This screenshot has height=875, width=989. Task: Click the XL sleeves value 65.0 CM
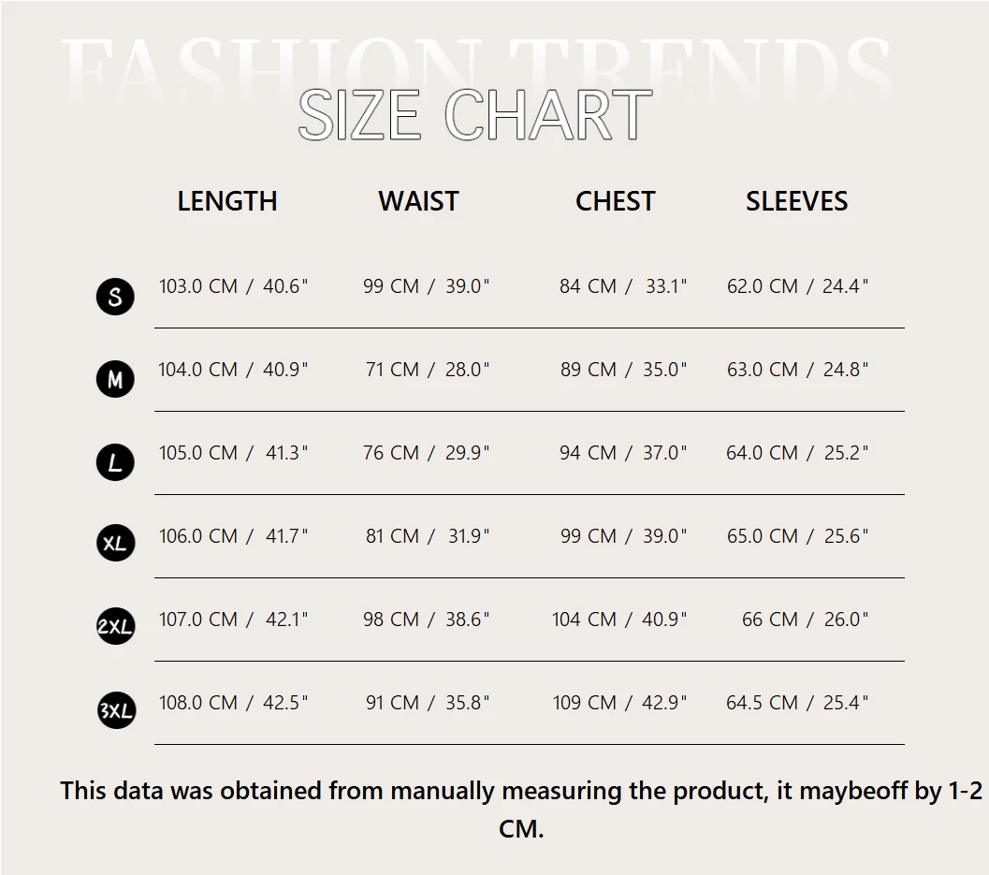point(762,536)
